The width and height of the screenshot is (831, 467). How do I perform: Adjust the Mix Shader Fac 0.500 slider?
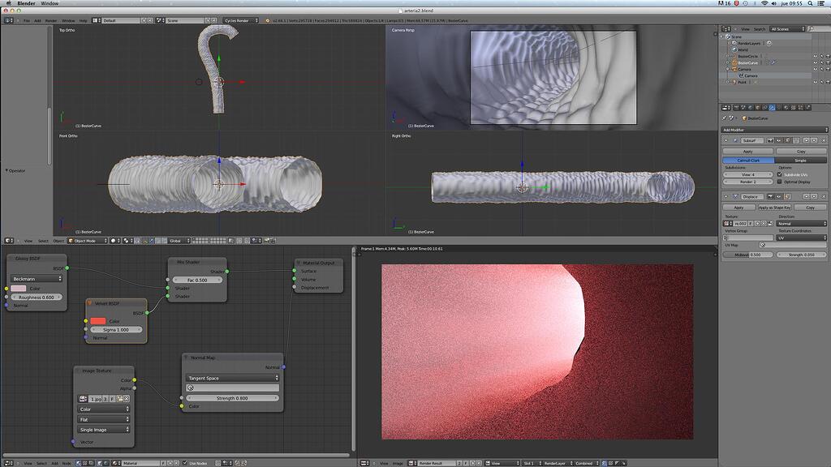click(x=197, y=280)
